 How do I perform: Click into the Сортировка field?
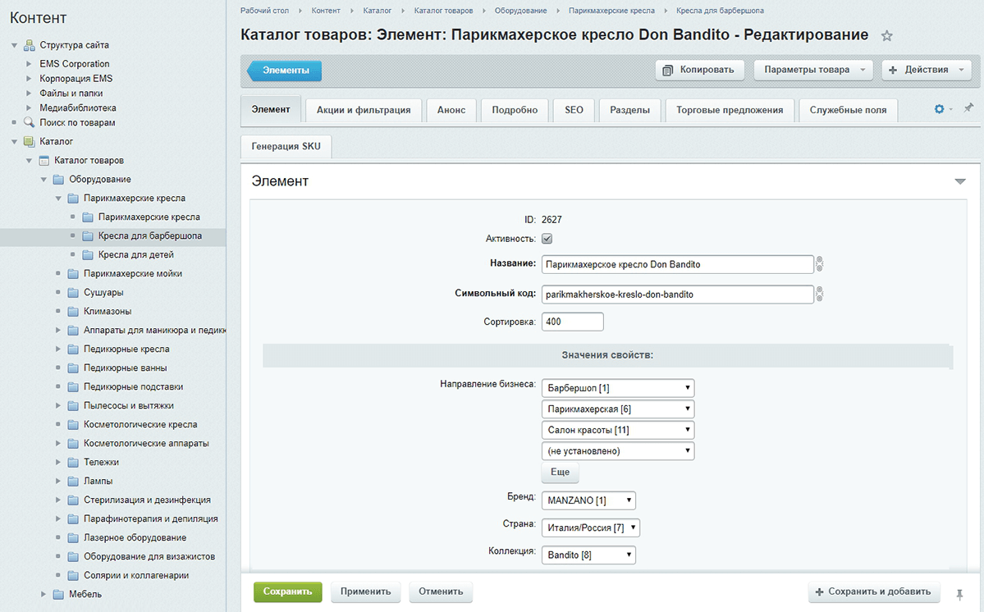point(572,322)
